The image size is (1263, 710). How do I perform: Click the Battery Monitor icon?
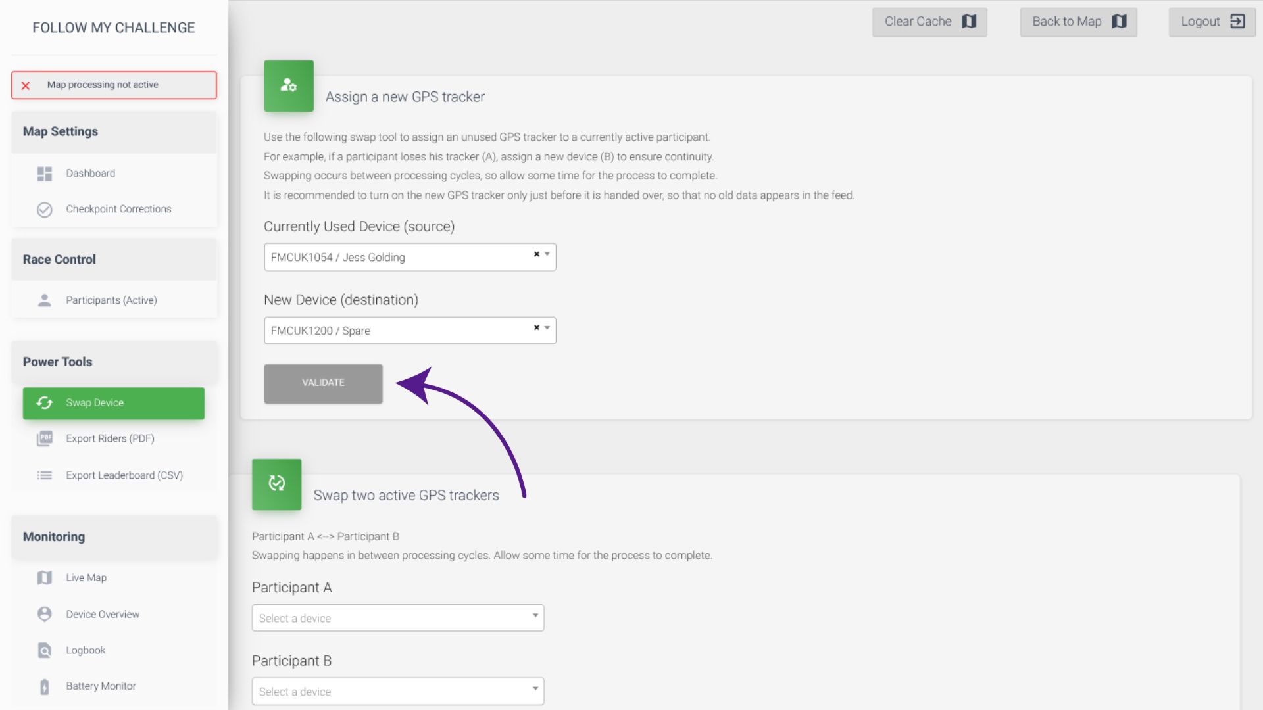[x=44, y=686]
